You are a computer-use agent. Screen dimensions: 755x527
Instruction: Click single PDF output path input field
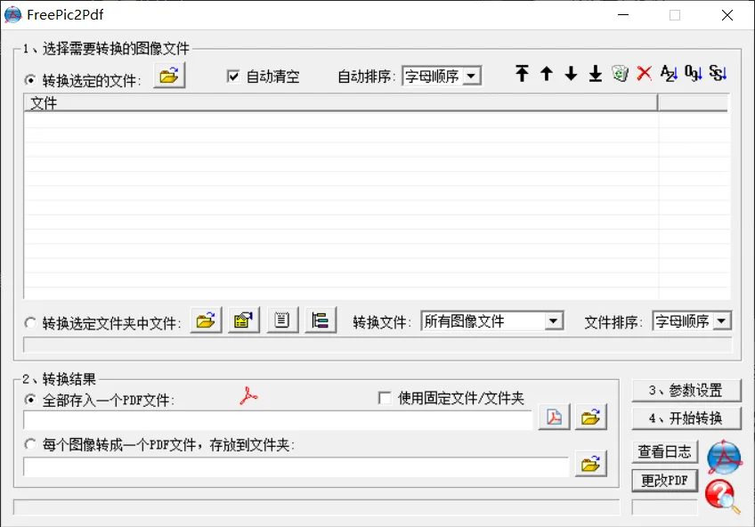(x=278, y=421)
